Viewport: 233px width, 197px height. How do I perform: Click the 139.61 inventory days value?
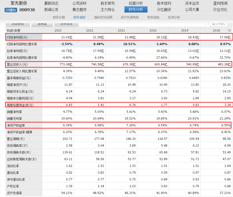[67, 152]
